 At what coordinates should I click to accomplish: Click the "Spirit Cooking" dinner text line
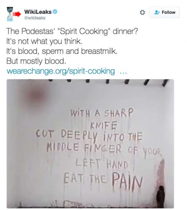(72, 31)
